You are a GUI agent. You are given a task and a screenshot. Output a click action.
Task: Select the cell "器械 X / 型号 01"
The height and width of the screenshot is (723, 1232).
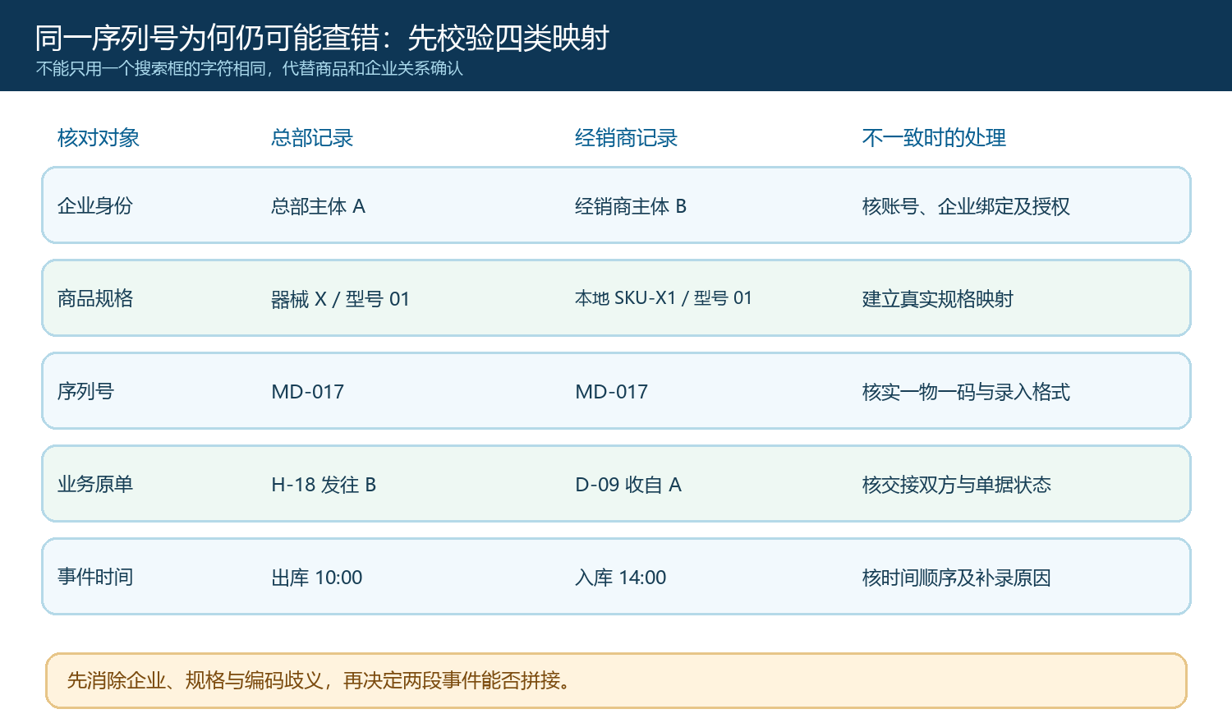(x=340, y=299)
